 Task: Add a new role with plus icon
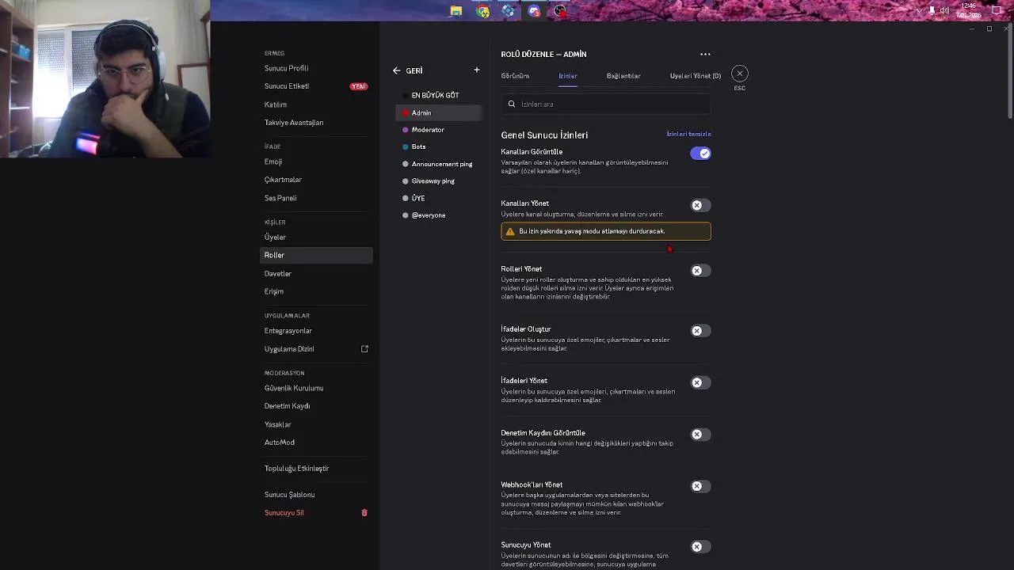coord(477,70)
